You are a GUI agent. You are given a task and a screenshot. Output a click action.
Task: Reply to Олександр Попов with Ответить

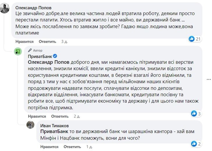[x=47, y=41]
